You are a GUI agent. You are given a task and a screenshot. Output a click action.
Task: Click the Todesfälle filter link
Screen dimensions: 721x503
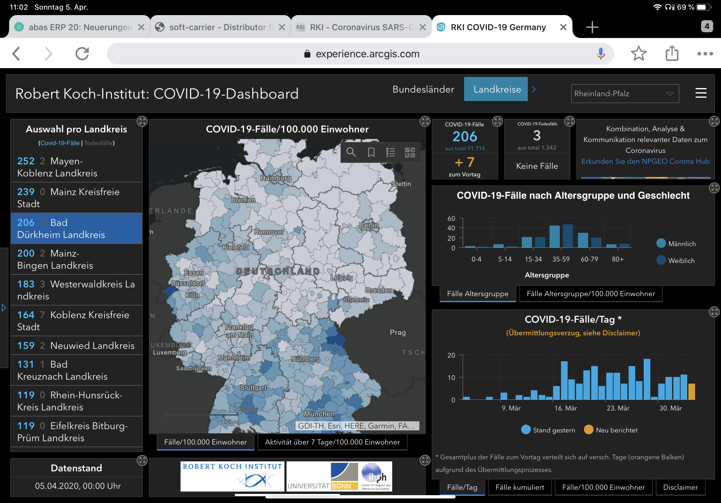click(98, 143)
